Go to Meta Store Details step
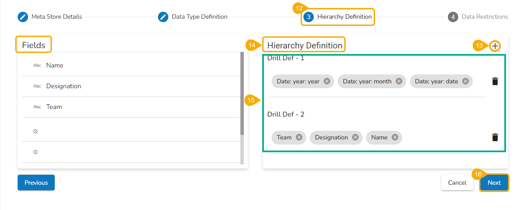Viewport: 523px width, 210px height. point(50,17)
